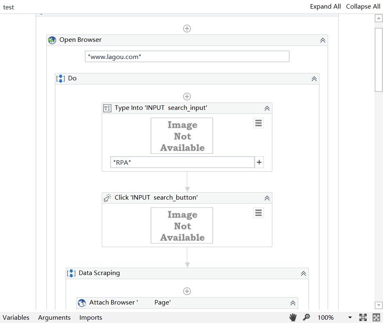This screenshot has height=323, width=383.
Task: Open the hamburger menu on Click activity screenshot
Action: (x=258, y=212)
